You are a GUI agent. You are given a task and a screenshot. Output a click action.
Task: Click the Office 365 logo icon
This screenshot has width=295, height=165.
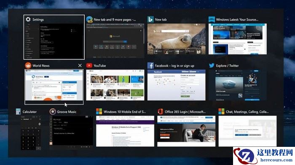pos(160,111)
